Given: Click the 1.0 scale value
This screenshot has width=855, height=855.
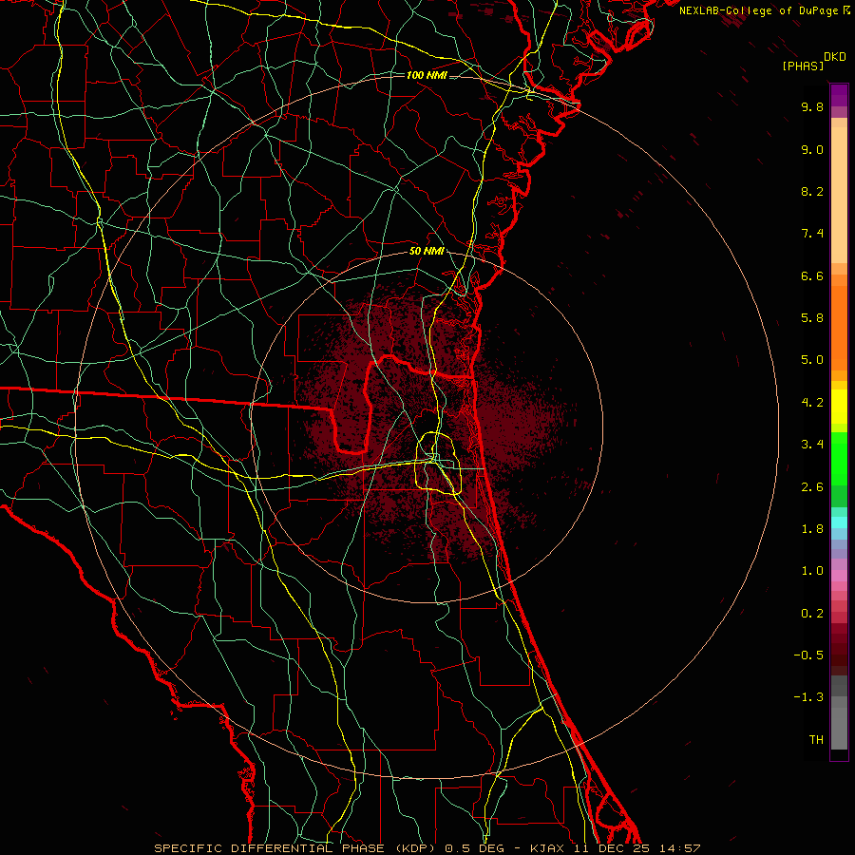Looking at the screenshot, I should (x=812, y=571).
